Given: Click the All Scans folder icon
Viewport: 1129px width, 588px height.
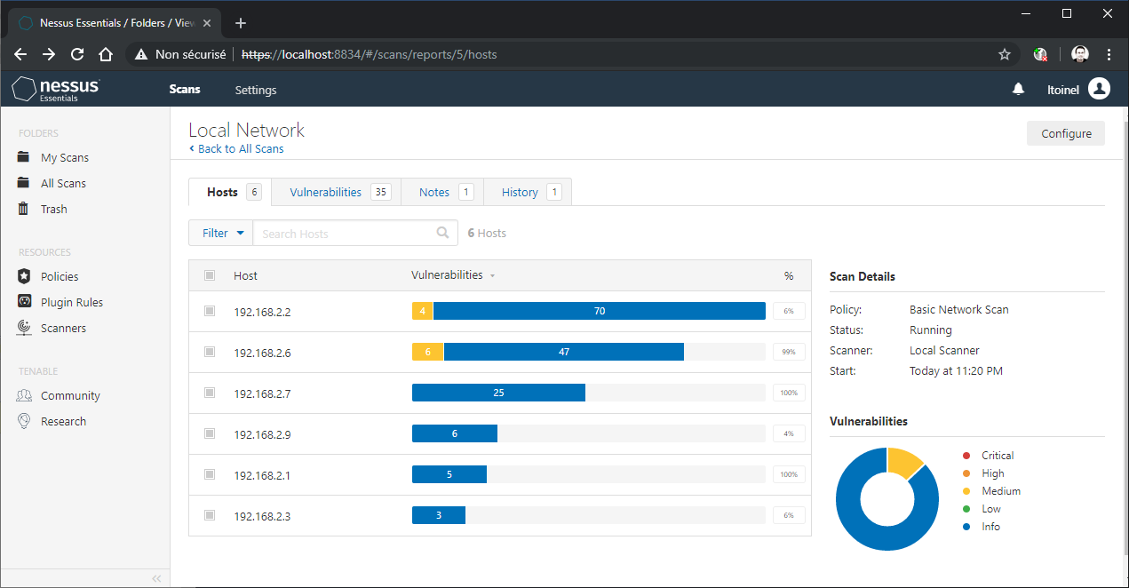Looking at the screenshot, I should click(x=24, y=183).
